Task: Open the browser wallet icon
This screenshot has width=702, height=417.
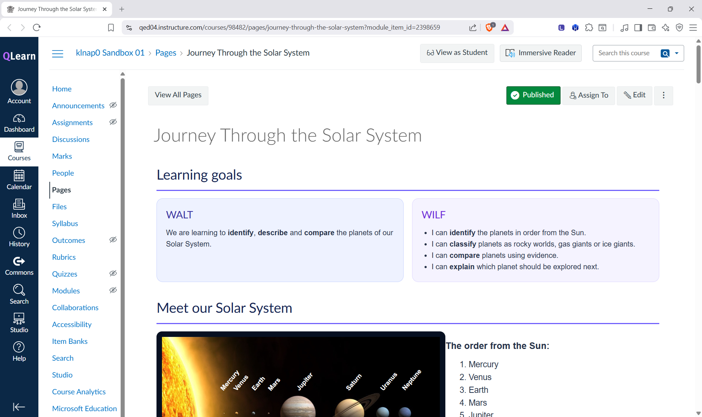Action: click(652, 27)
